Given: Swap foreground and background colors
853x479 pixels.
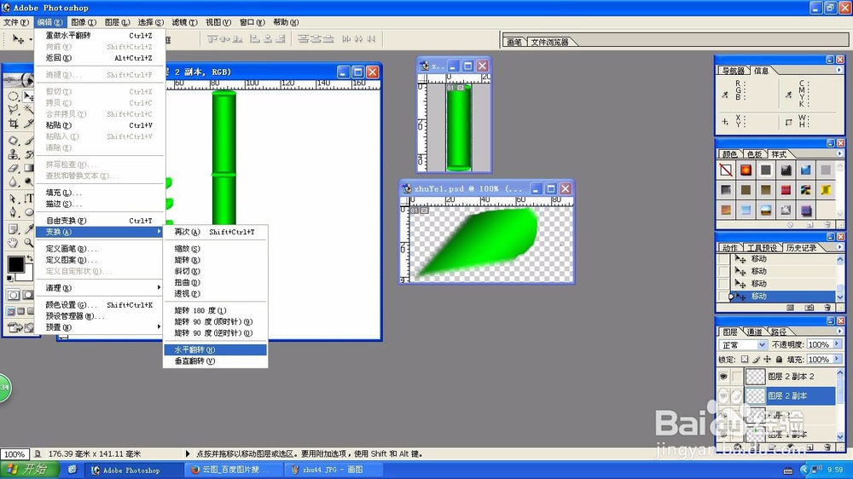Looking at the screenshot, I should (30, 258).
